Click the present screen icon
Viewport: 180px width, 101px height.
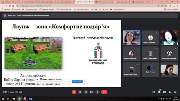92,92
